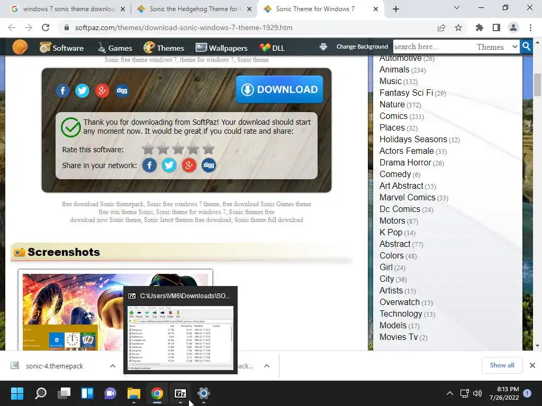Bookmark this page with star icon

tap(458, 27)
